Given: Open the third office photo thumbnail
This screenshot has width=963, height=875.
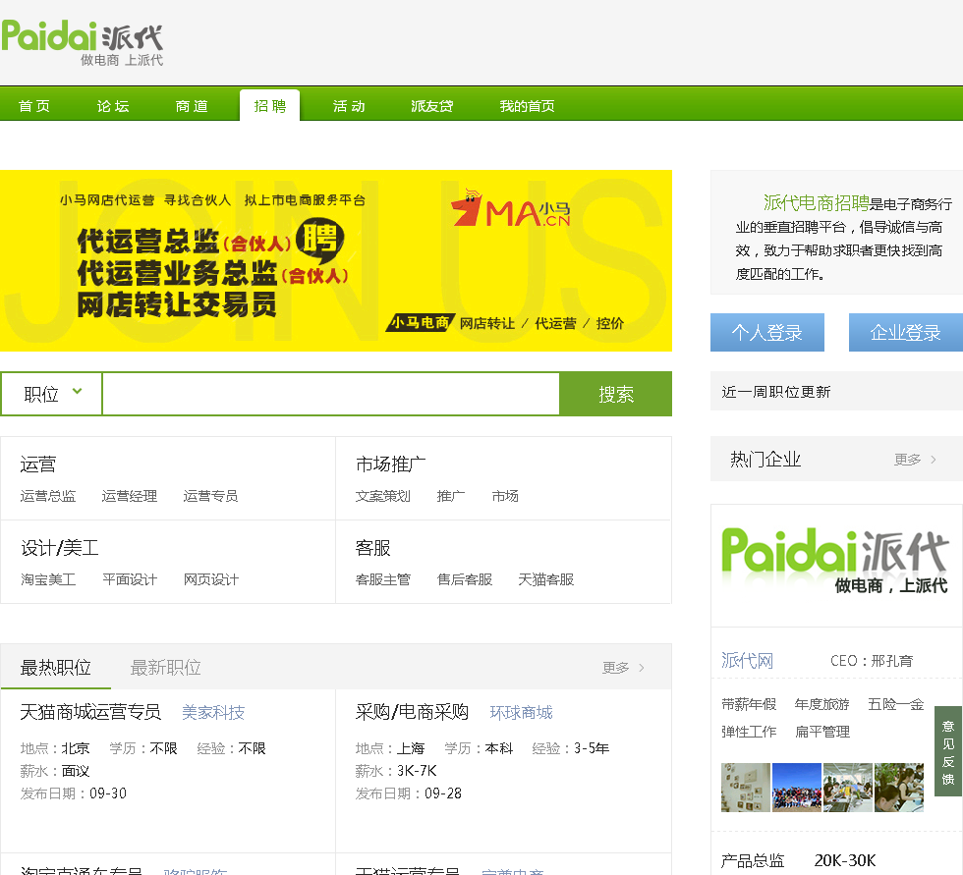Looking at the screenshot, I should point(847,788).
